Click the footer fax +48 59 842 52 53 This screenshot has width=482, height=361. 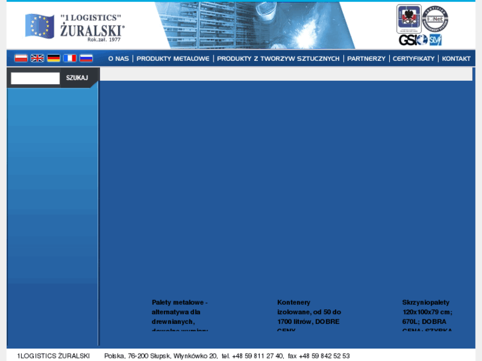coord(319,356)
